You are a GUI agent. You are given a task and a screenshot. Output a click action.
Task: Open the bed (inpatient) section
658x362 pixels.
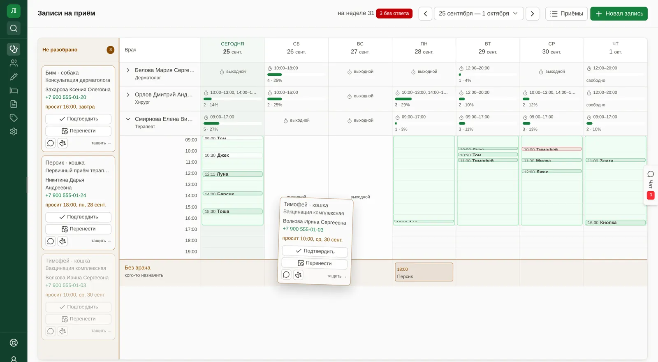(x=14, y=90)
